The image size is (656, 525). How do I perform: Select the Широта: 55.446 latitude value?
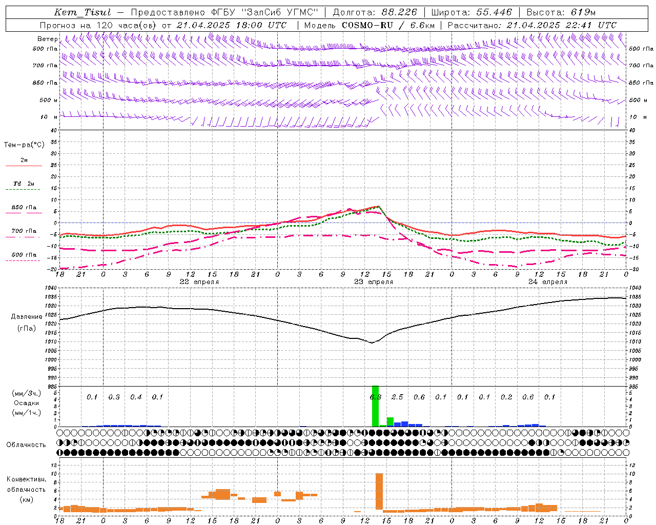[x=471, y=12]
